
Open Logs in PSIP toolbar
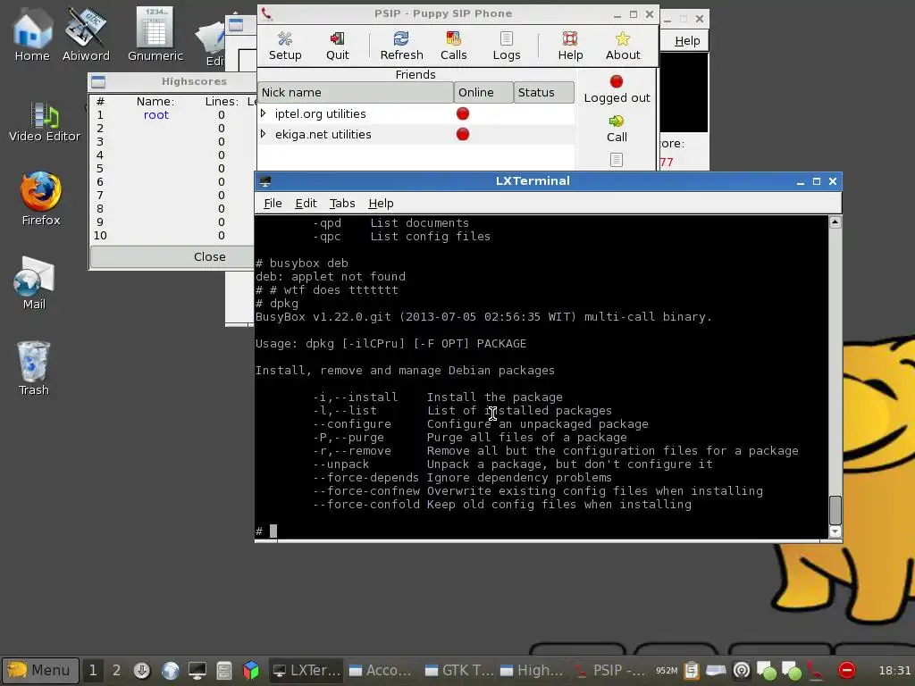tap(506, 46)
